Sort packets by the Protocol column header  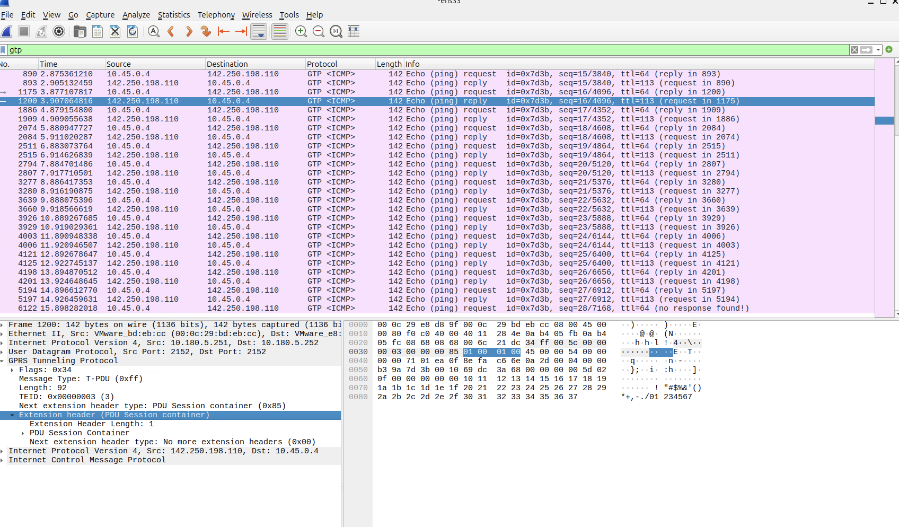pos(322,64)
